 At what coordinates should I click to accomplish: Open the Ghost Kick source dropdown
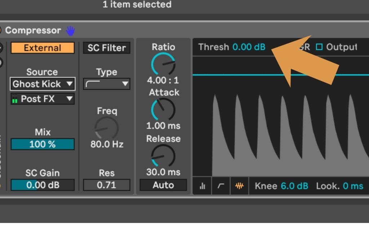pyautogui.click(x=43, y=84)
